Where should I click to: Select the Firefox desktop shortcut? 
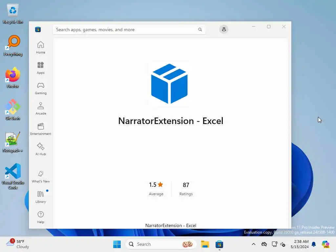(x=13, y=78)
